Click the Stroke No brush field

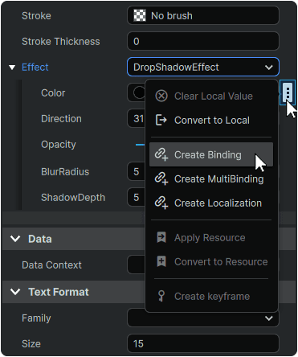[203, 15]
